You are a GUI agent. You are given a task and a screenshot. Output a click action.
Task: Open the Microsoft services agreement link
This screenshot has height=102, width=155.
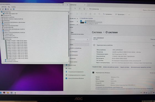click(109, 87)
